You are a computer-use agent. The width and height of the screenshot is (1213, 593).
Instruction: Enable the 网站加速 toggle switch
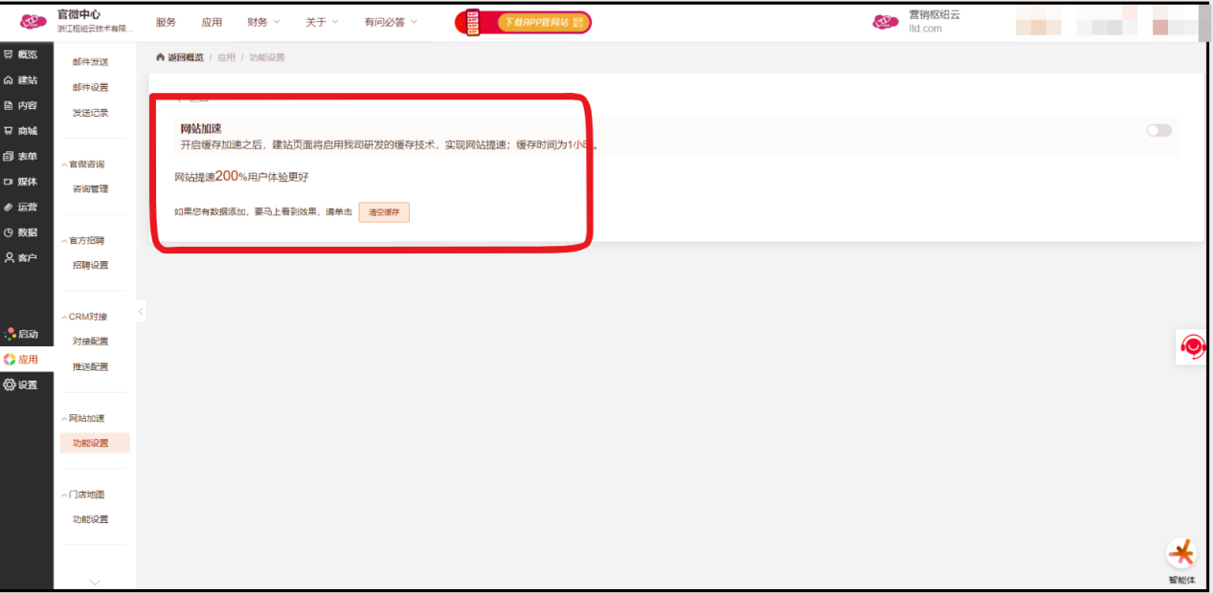pos(1158,130)
